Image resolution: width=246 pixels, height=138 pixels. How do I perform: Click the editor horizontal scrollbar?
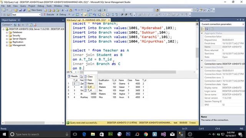click(128, 72)
